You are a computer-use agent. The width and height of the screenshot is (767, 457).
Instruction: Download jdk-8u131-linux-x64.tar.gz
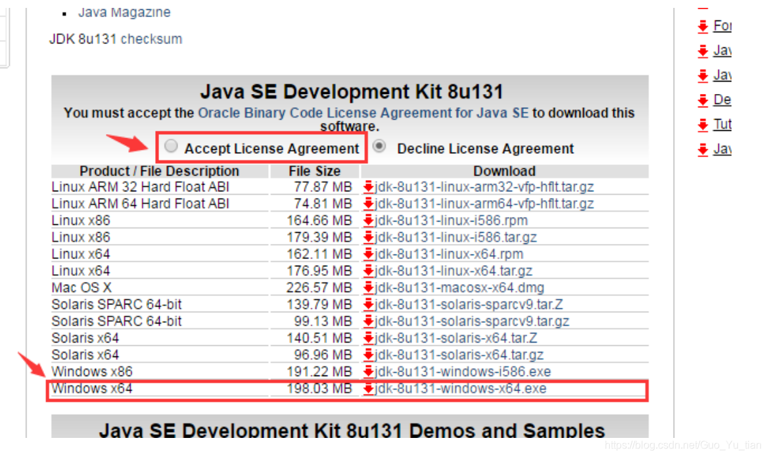453,270
